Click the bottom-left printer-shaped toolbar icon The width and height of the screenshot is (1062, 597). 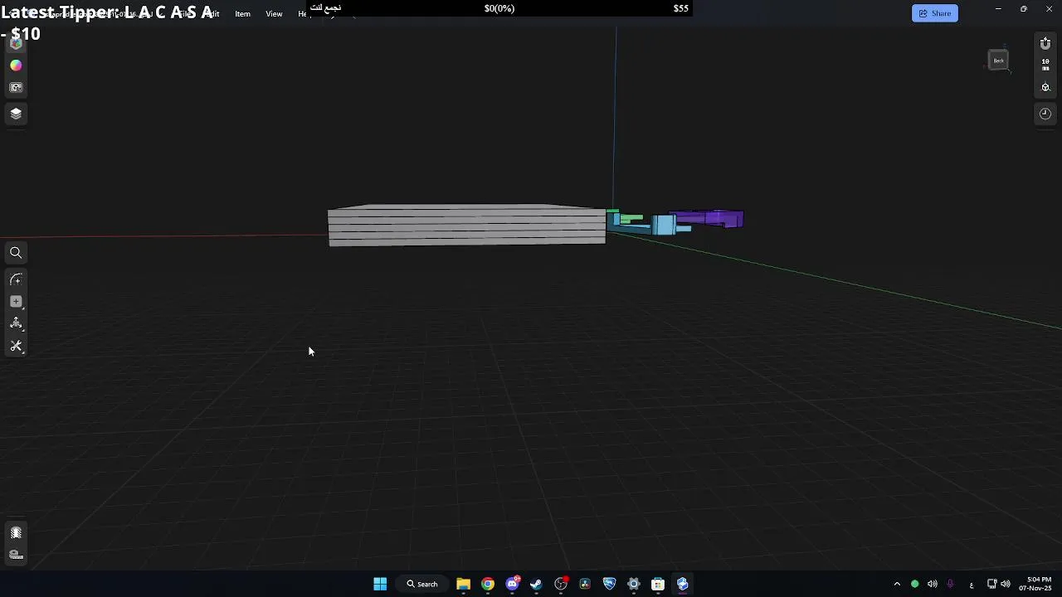[x=16, y=555]
